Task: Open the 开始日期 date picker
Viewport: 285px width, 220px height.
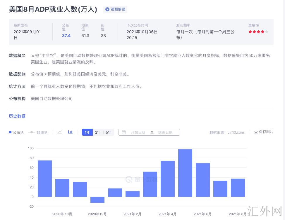Action: [x=138, y=132]
